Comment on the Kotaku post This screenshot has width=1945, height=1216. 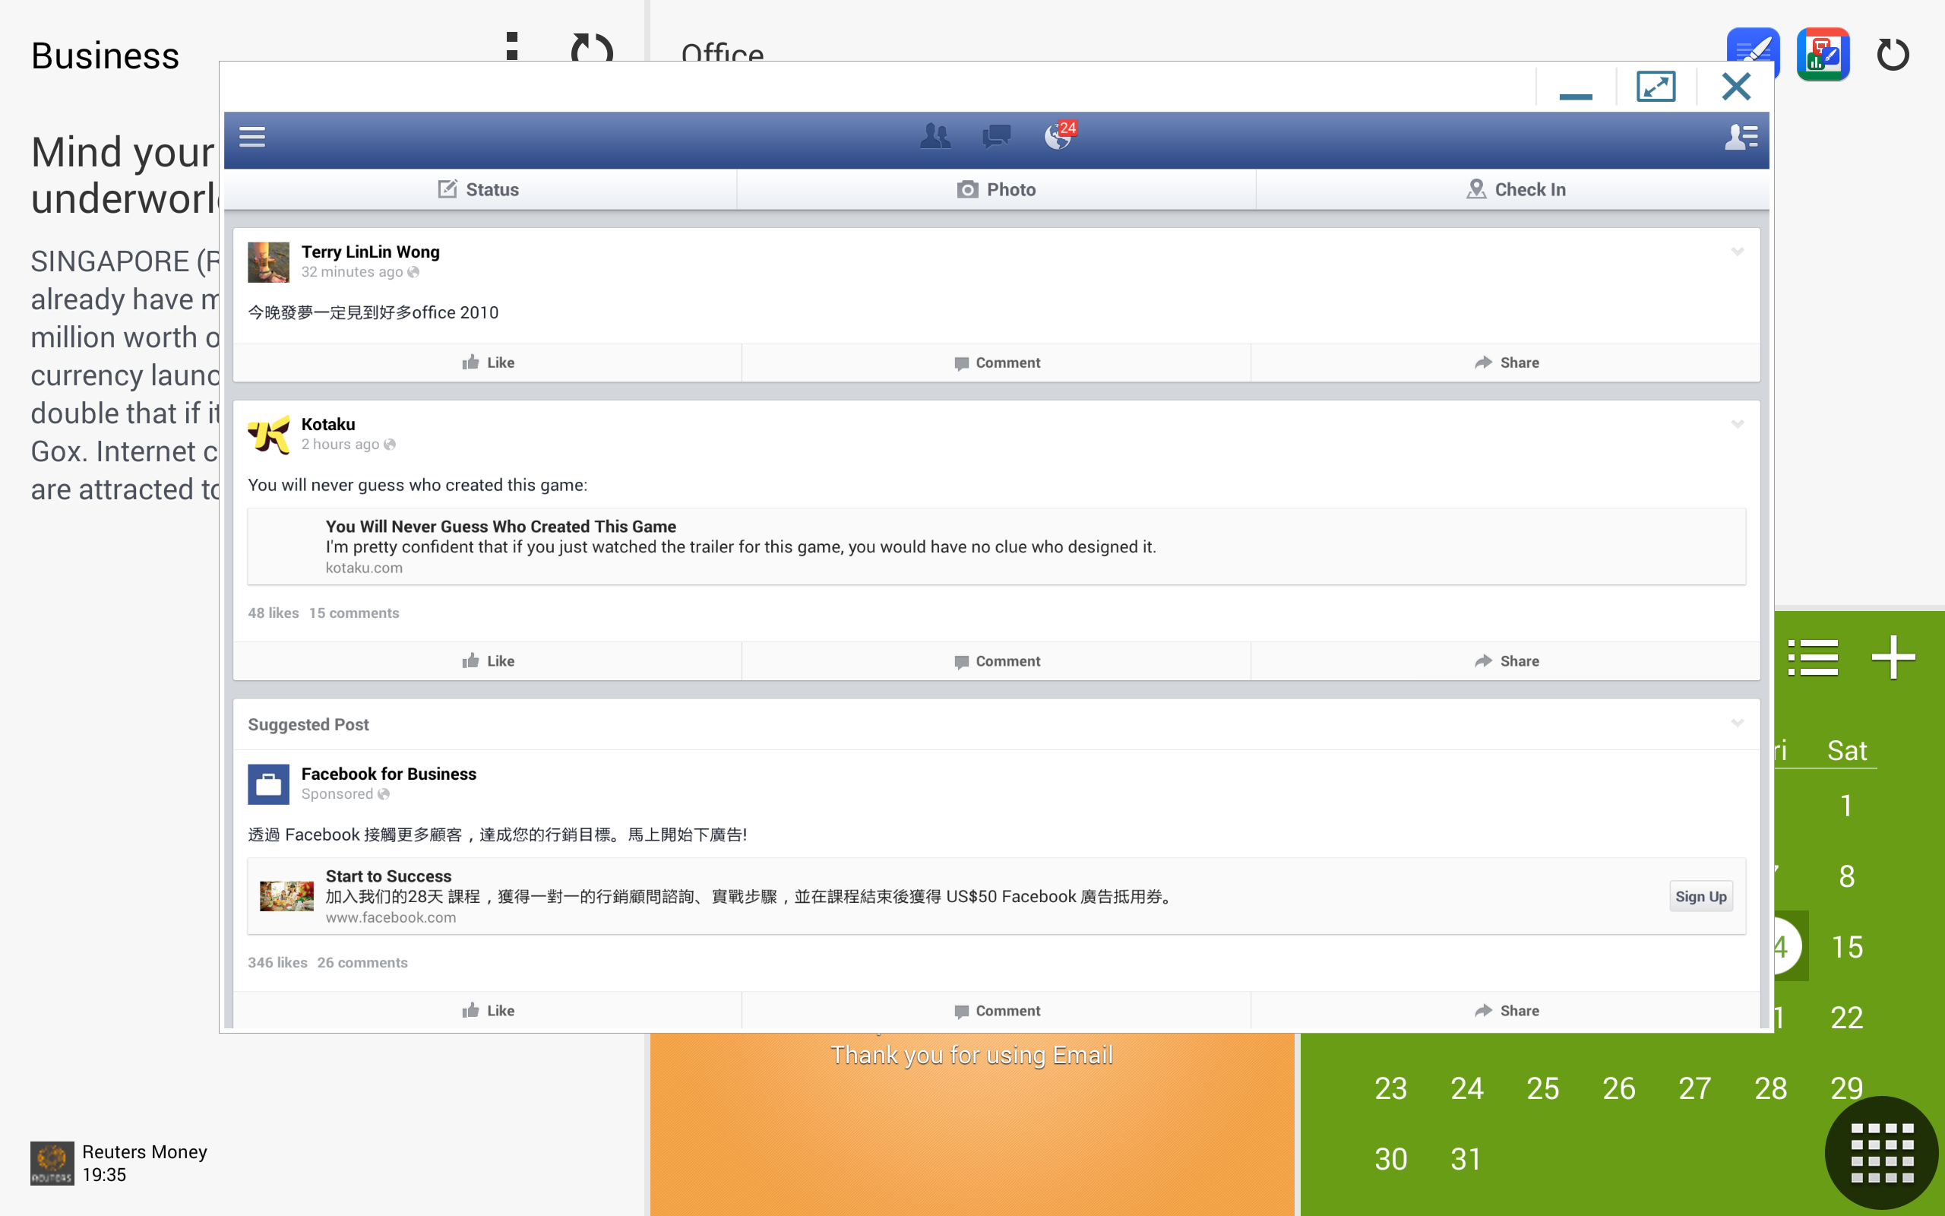(x=997, y=661)
